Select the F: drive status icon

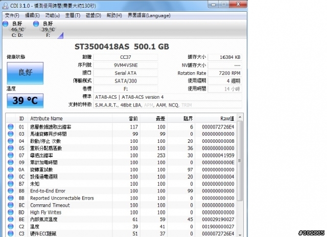[x=36, y=24]
